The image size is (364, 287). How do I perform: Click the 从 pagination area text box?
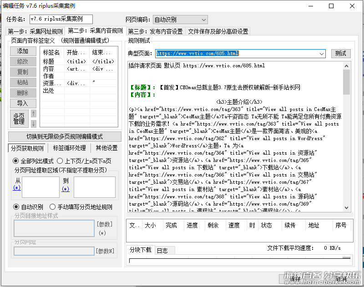click(40, 187)
